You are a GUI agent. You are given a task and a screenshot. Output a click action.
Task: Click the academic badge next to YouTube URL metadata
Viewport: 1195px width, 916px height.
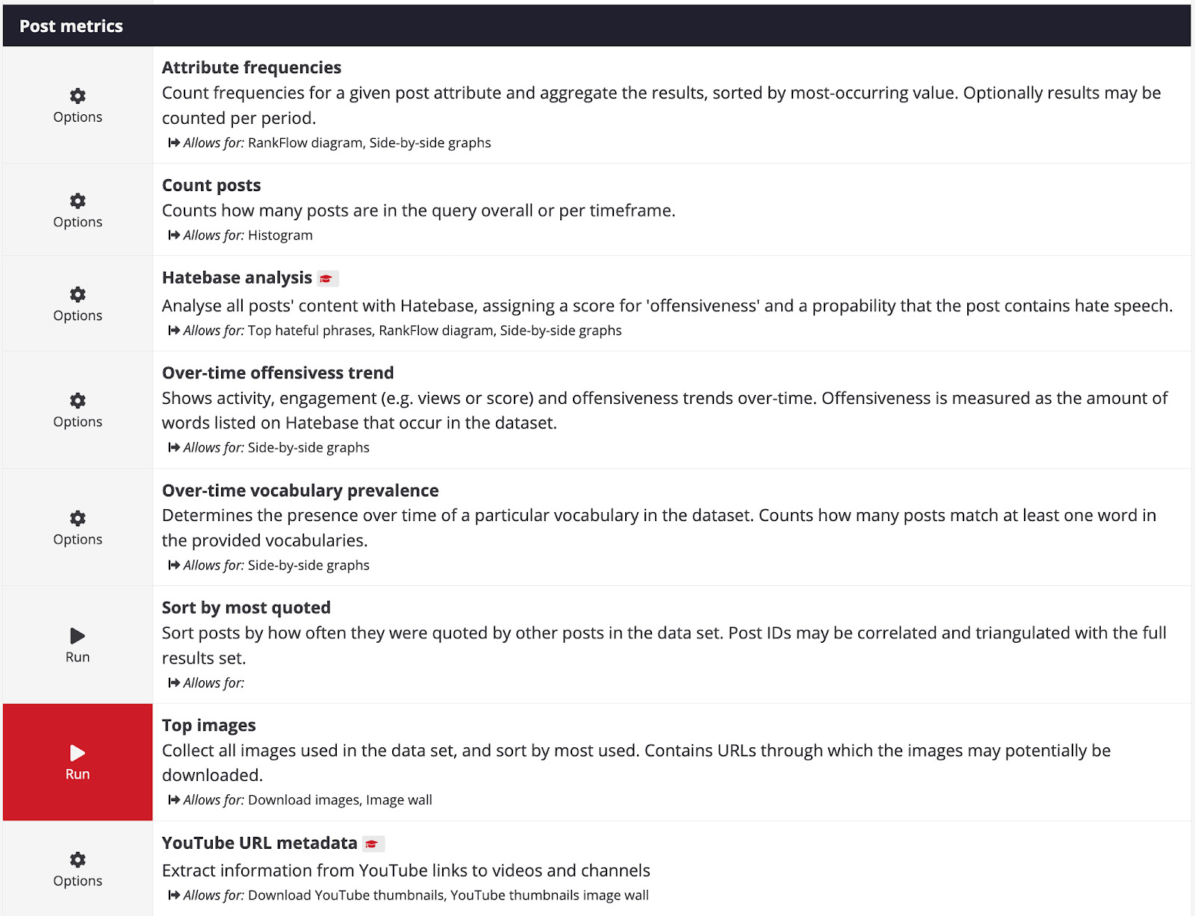372,844
